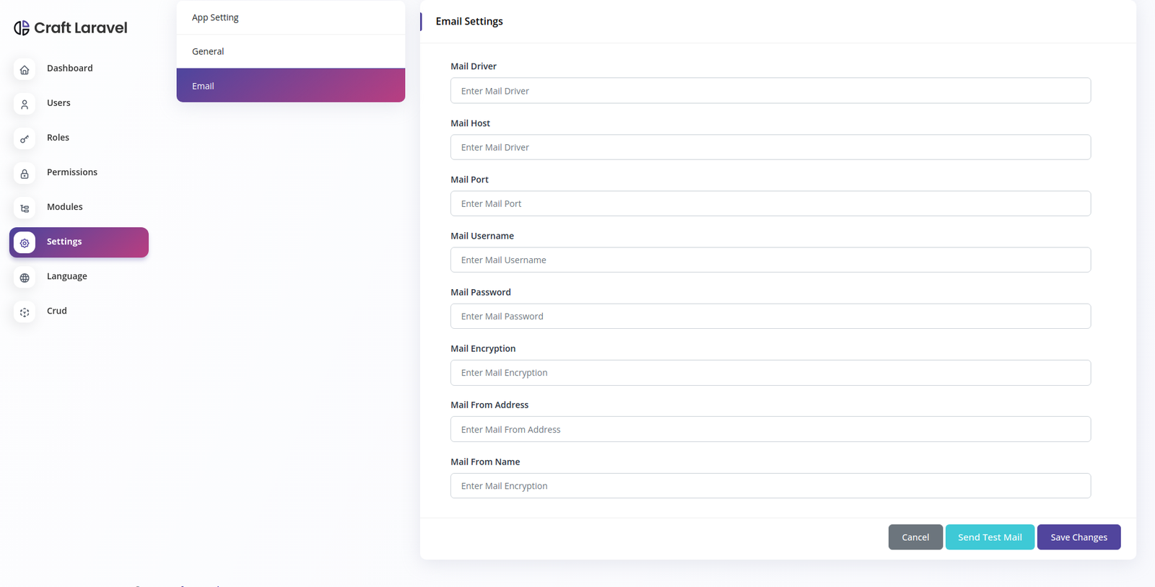Image resolution: width=1155 pixels, height=587 pixels.
Task: Click the Users person icon
Action: (25, 104)
